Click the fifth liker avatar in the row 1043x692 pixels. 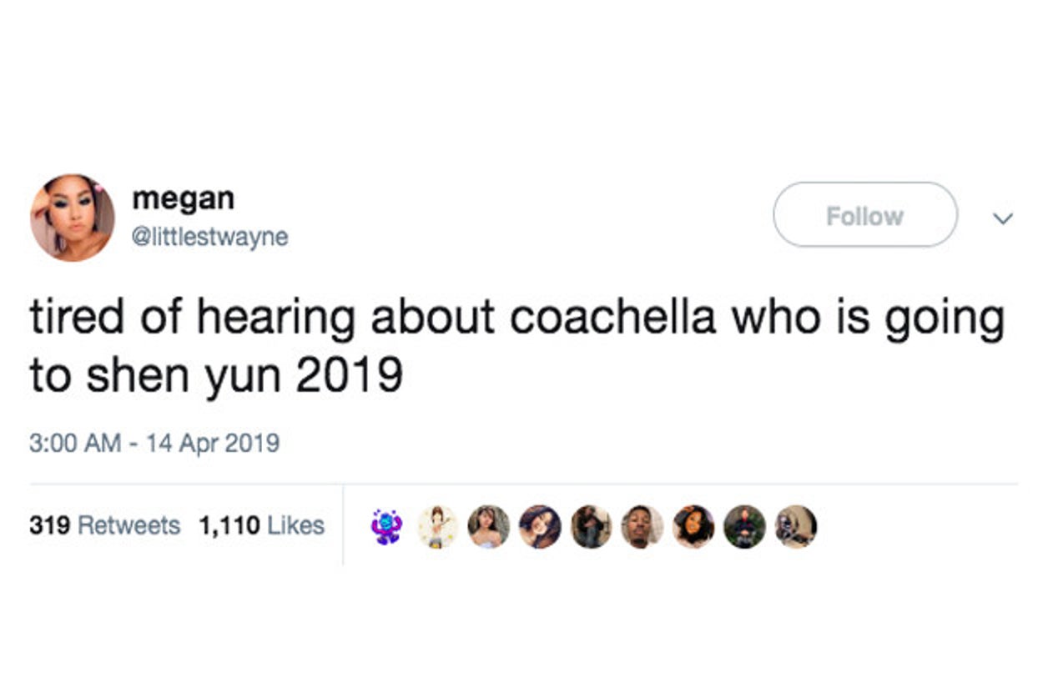click(591, 526)
